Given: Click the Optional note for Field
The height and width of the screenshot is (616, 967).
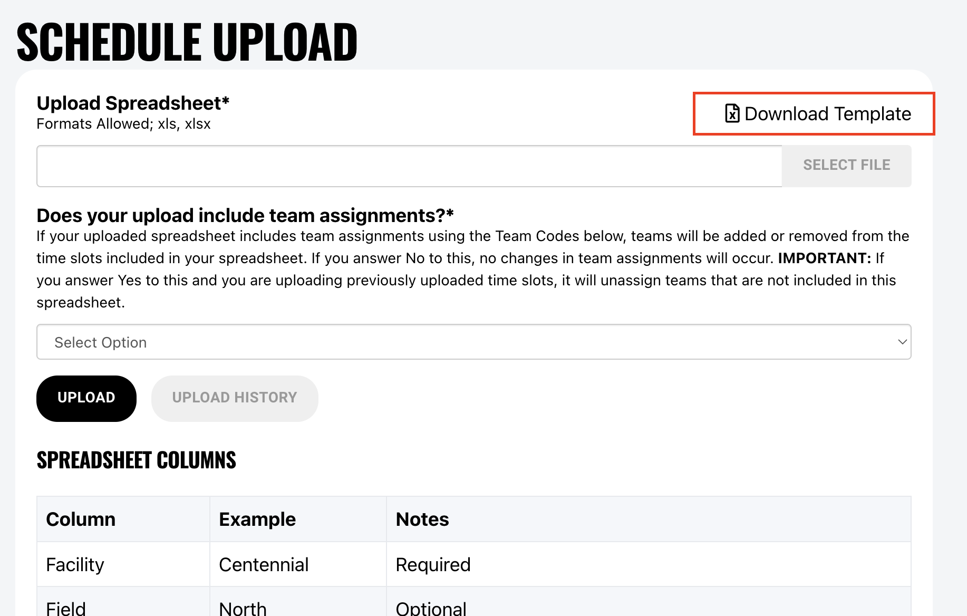Looking at the screenshot, I should [x=431, y=609].
